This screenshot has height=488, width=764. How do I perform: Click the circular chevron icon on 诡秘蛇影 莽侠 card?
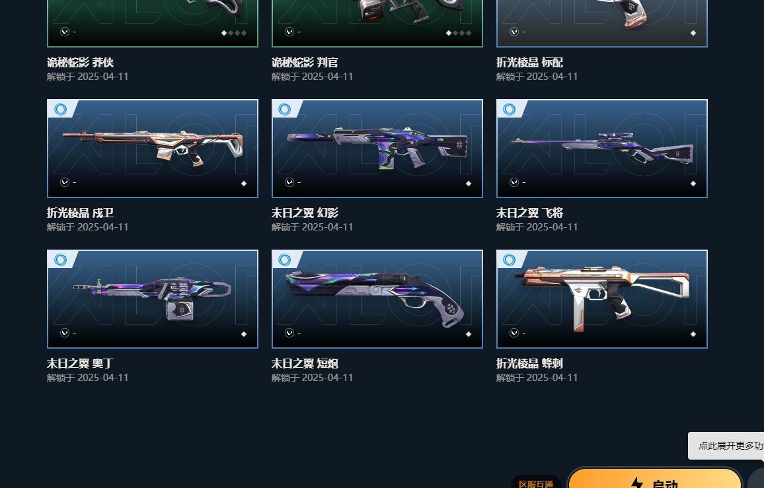[x=65, y=32]
